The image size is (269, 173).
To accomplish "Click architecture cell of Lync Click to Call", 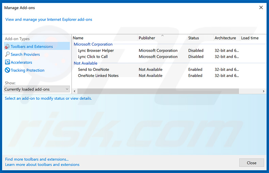I will click(x=227, y=57).
